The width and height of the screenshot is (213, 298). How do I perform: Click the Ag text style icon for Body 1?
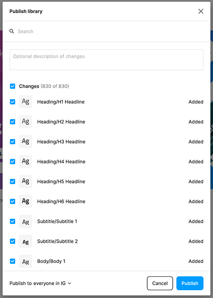point(26,261)
